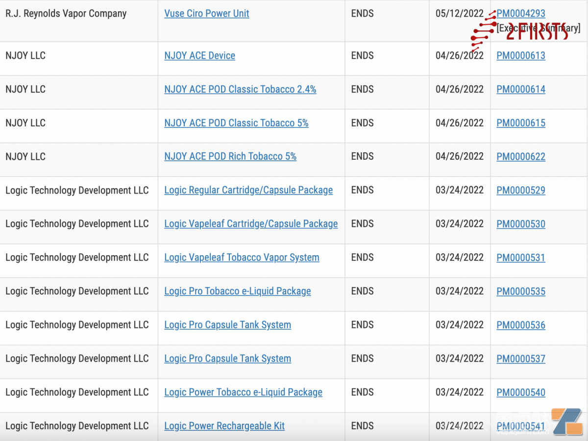
Task: Open NJOY ACE POD Classic Tobacco 5%
Action: pos(236,123)
